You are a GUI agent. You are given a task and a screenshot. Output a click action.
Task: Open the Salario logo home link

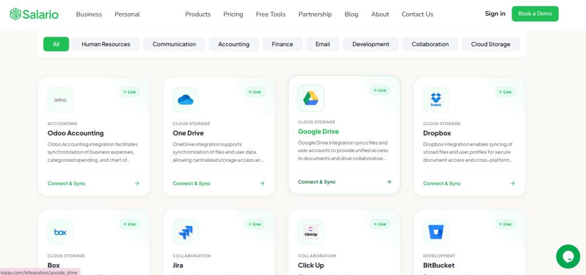pyautogui.click(x=34, y=14)
